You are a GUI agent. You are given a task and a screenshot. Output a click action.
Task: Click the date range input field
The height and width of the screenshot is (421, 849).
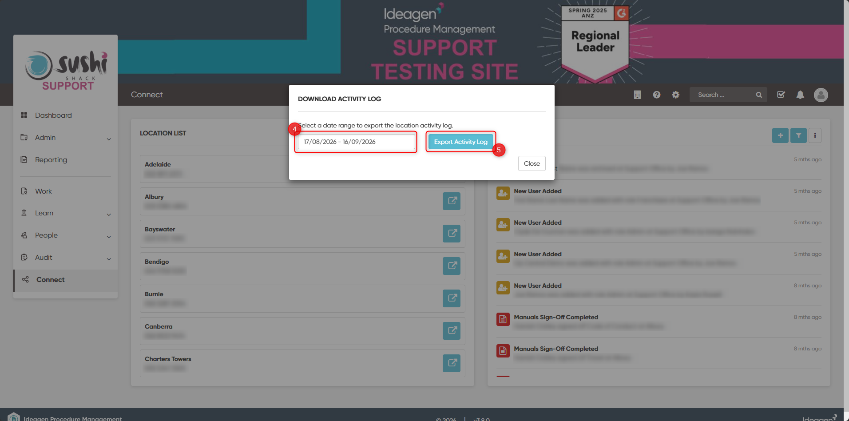[x=357, y=142]
